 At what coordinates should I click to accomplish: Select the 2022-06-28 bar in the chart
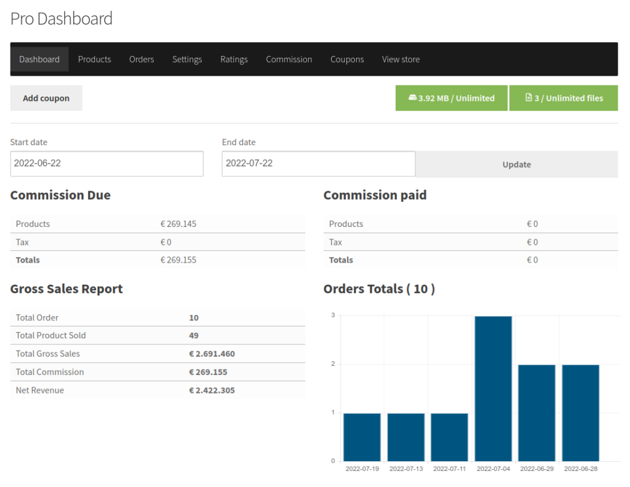(581, 413)
